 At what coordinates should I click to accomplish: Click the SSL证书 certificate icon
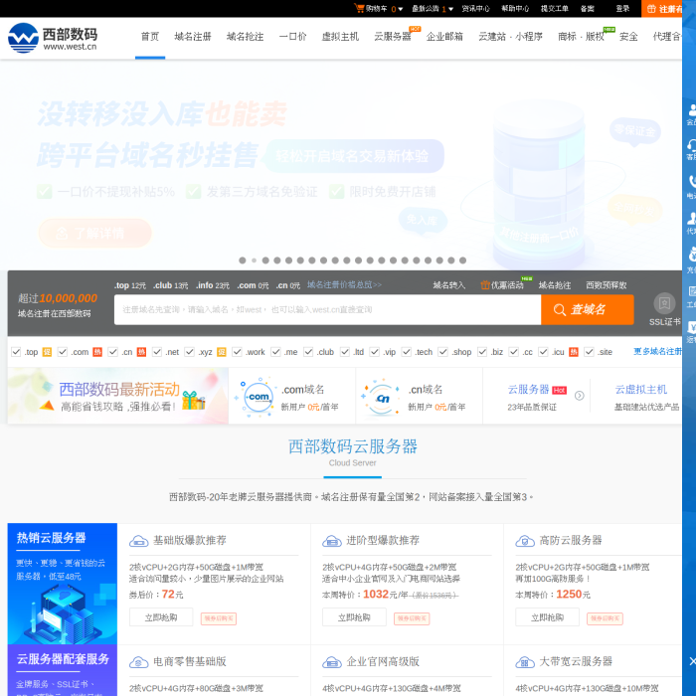coord(664,303)
